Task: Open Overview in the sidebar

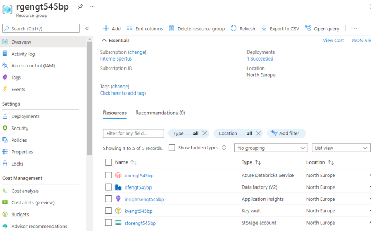Action: 43,42
